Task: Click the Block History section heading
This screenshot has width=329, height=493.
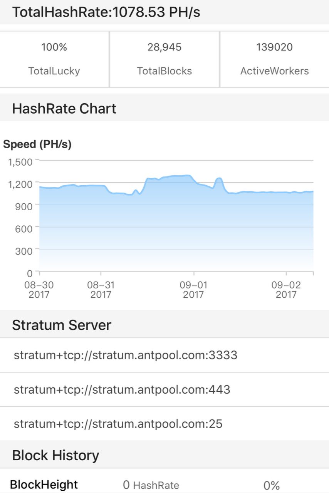Action: click(x=55, y=455)
